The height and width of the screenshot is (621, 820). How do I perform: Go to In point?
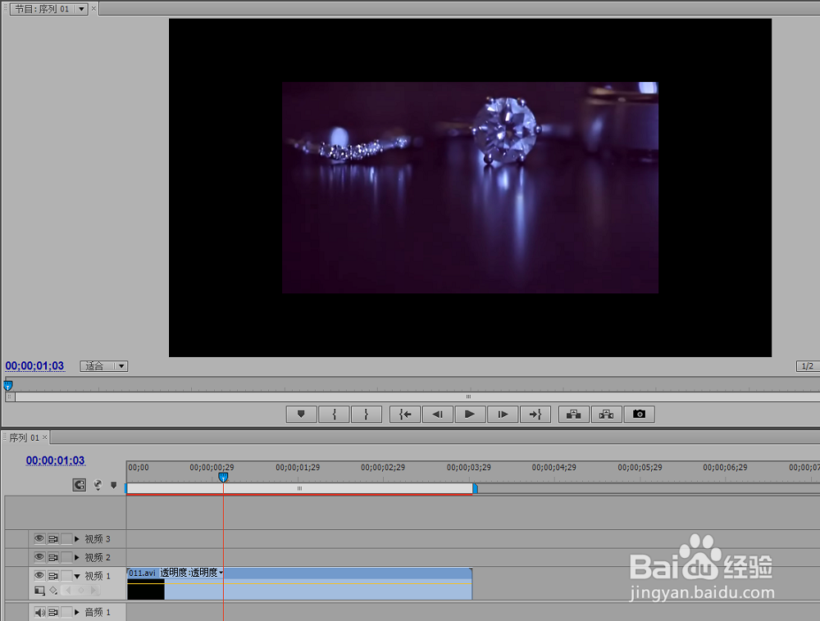(405, 415)
